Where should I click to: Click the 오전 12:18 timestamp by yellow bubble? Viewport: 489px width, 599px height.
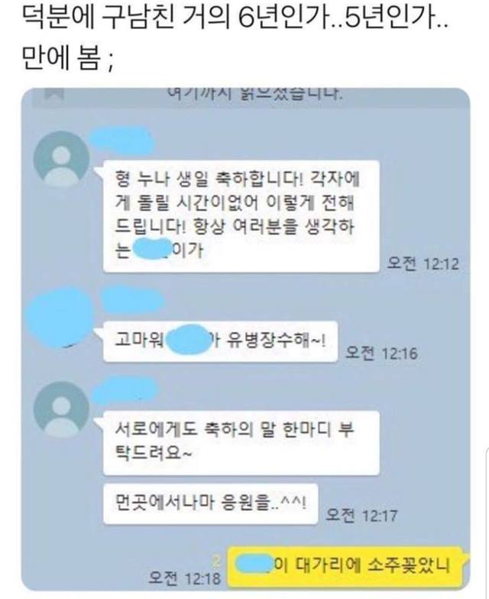185,578
